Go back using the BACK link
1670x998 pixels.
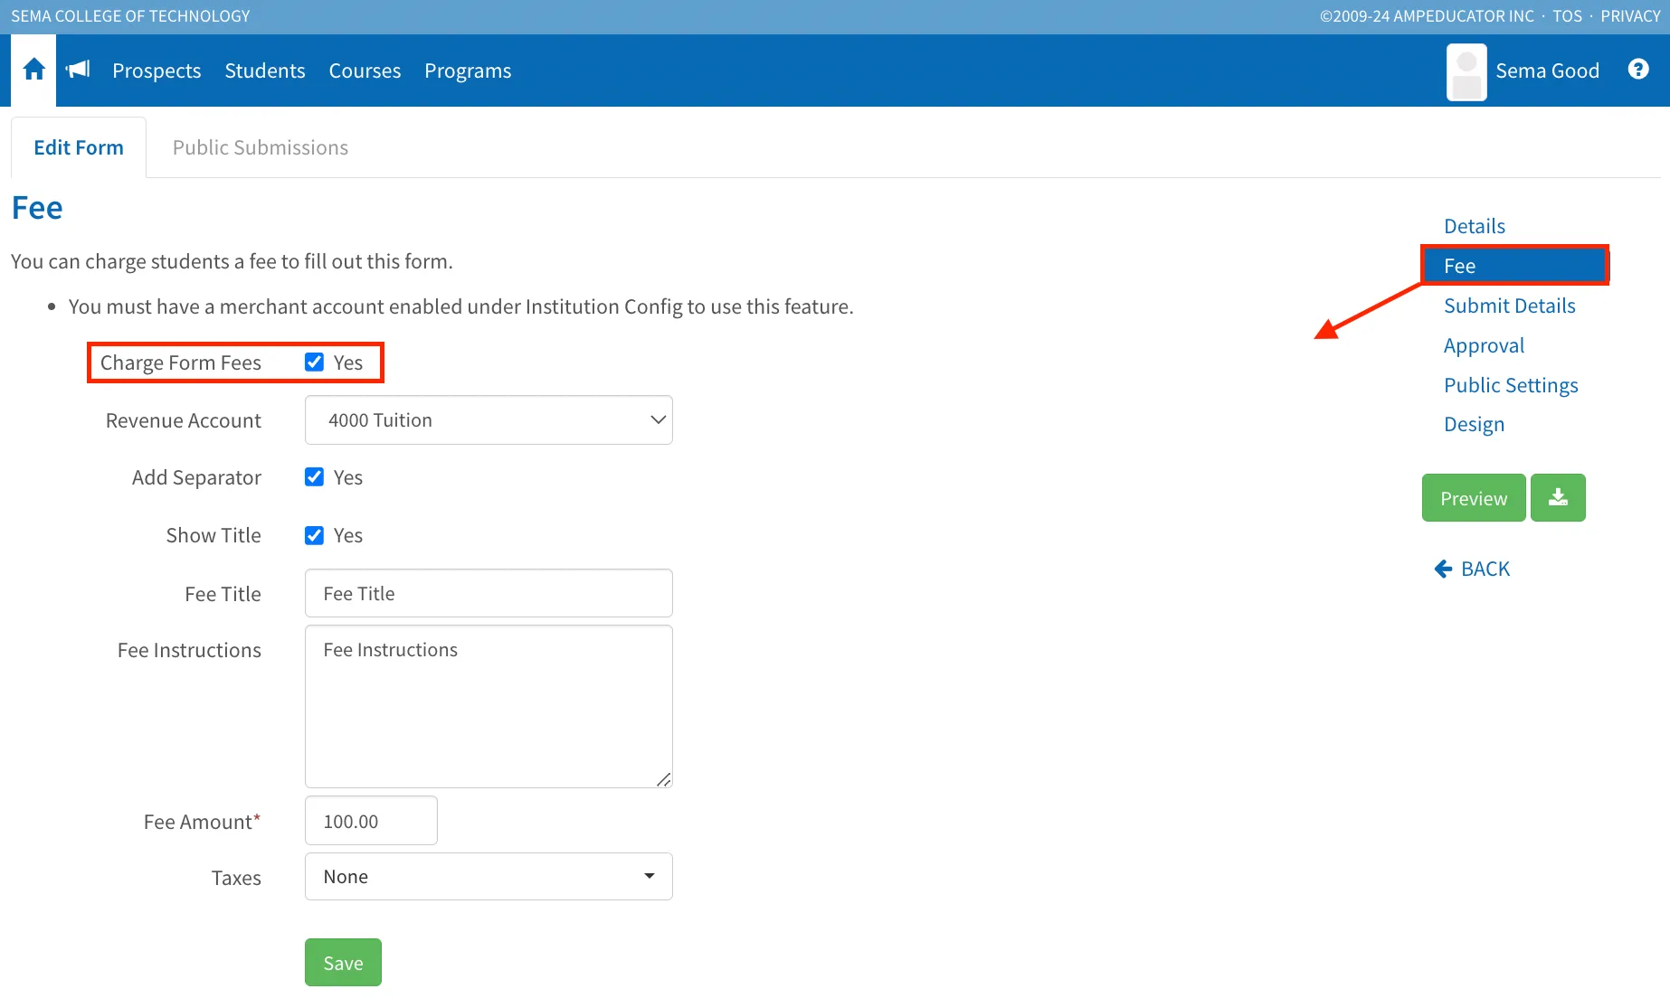pos(1473,569)
